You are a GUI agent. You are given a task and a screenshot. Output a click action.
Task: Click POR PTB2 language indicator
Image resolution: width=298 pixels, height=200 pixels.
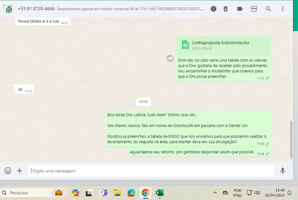tap(237, 193)
